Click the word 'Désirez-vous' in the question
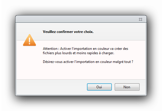The width and height of the screenshot is (162, 111). coord(53,62)
